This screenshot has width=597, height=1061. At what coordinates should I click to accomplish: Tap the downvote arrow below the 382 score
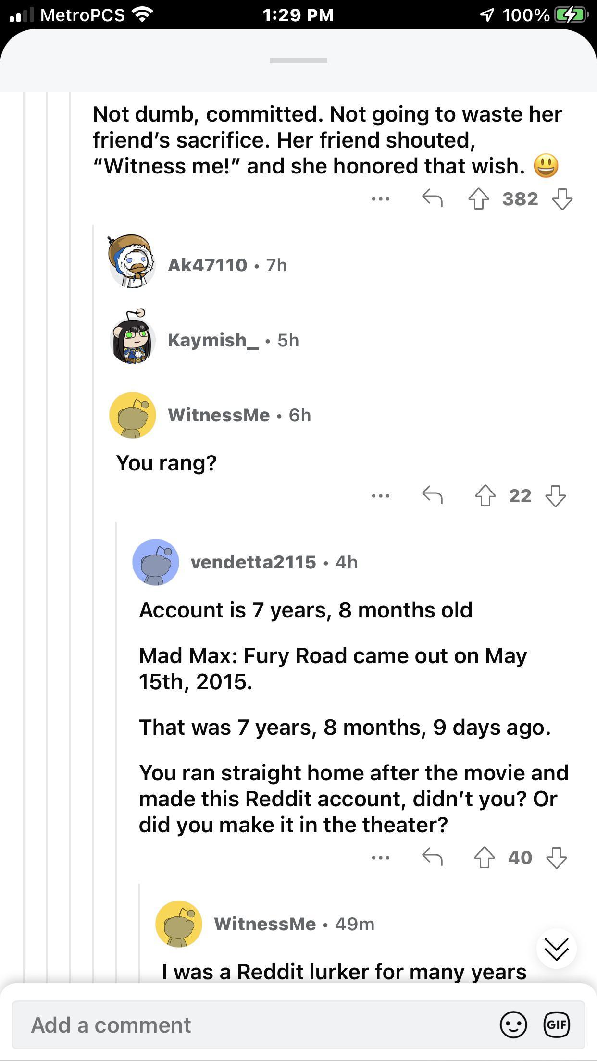[x=561, y=198]
